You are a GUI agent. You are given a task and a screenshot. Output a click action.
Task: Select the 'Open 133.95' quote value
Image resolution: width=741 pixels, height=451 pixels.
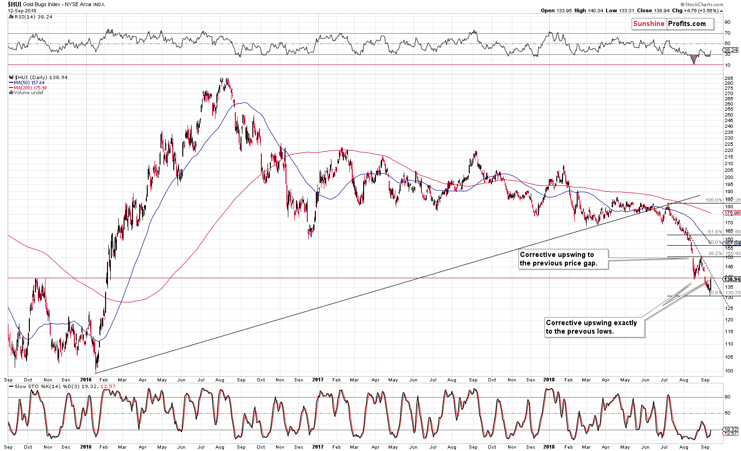(x=556, y=10)
